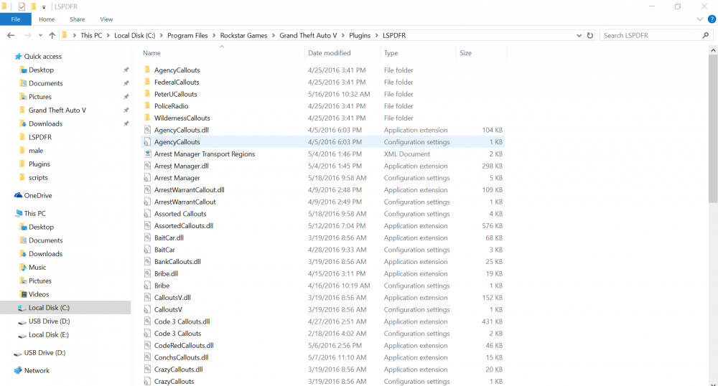Select Local Disk (C:) in sidebar
The width and height of the screenshot is (718, 386).
pyautogui.click(x=49, y=308)
